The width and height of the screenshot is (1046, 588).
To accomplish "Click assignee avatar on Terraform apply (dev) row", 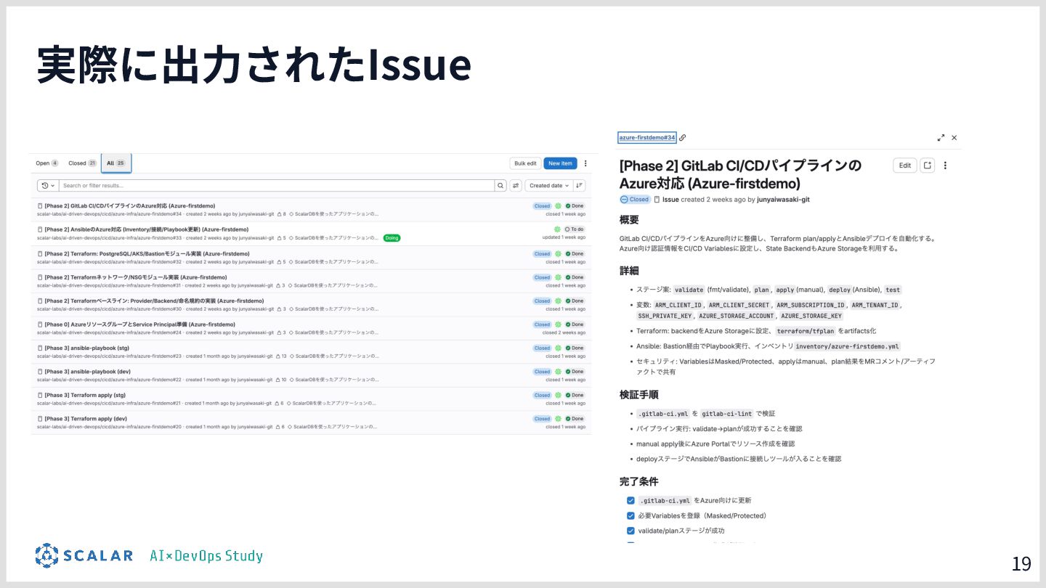I will (558, 419).
